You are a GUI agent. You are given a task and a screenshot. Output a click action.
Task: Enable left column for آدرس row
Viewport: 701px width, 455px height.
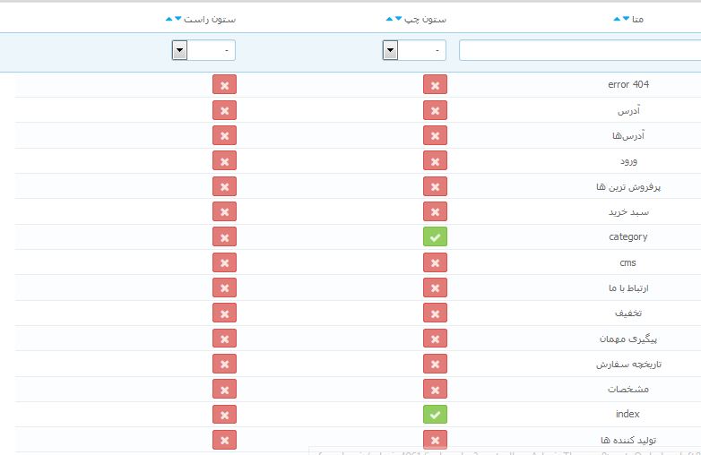435,110
